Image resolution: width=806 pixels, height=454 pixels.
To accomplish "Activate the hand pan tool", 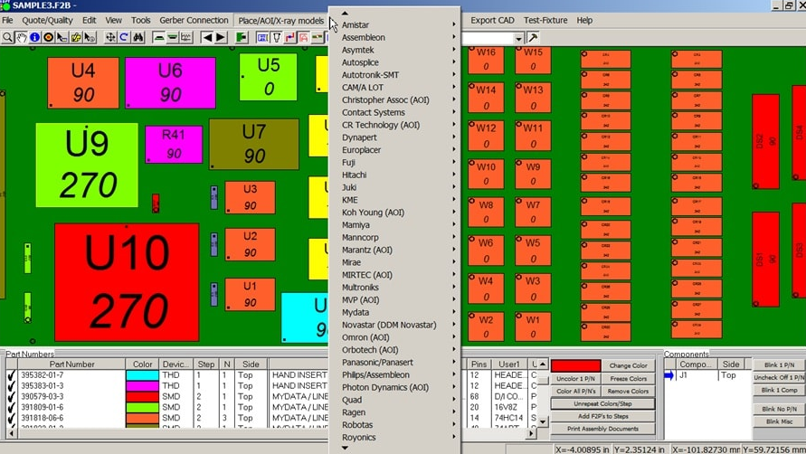I will tap(21, 38).
